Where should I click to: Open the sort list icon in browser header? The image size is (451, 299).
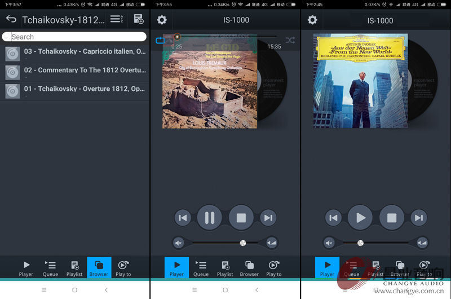(x=117, y=19)
